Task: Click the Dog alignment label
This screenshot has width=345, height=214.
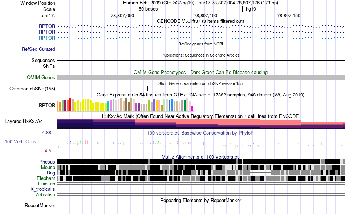Action: point(51,173)
